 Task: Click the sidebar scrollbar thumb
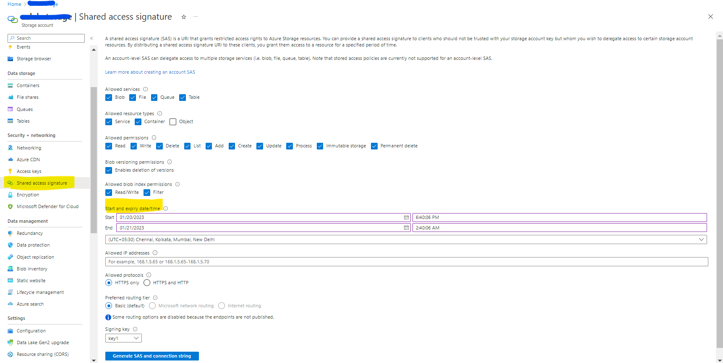click(94, 160)
